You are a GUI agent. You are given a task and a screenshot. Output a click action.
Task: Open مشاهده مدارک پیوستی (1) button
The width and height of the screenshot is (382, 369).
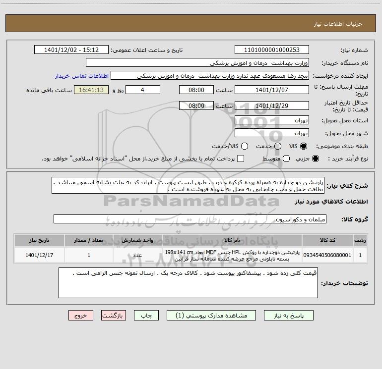pos(211,316)
